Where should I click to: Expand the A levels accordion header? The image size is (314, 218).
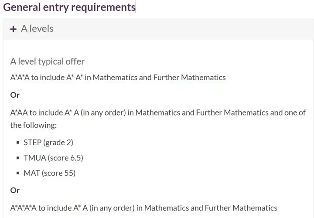(158, 29)
